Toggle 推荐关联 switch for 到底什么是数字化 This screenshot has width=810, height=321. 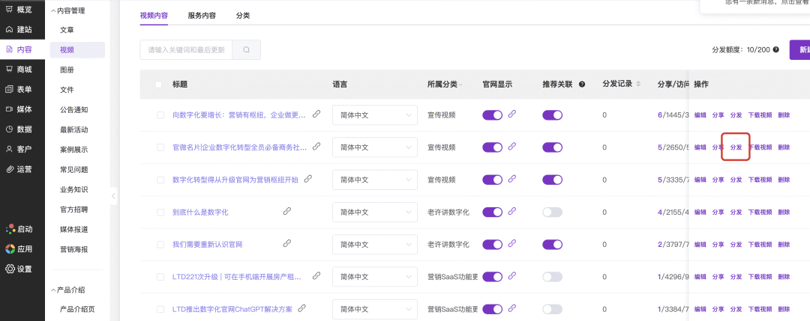pyautogui.click(x=552, y=212)
